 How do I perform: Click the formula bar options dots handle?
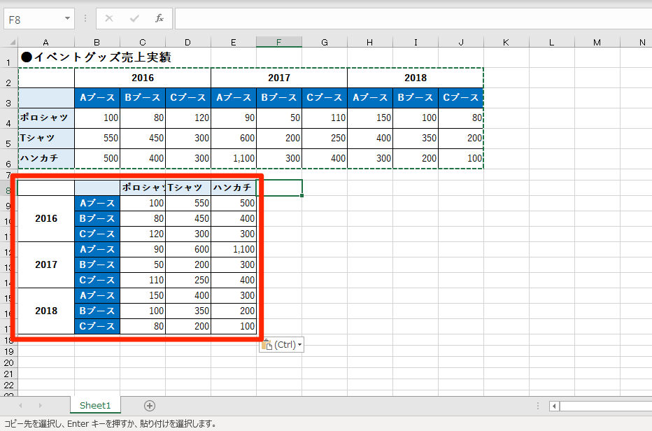point(85,18)
